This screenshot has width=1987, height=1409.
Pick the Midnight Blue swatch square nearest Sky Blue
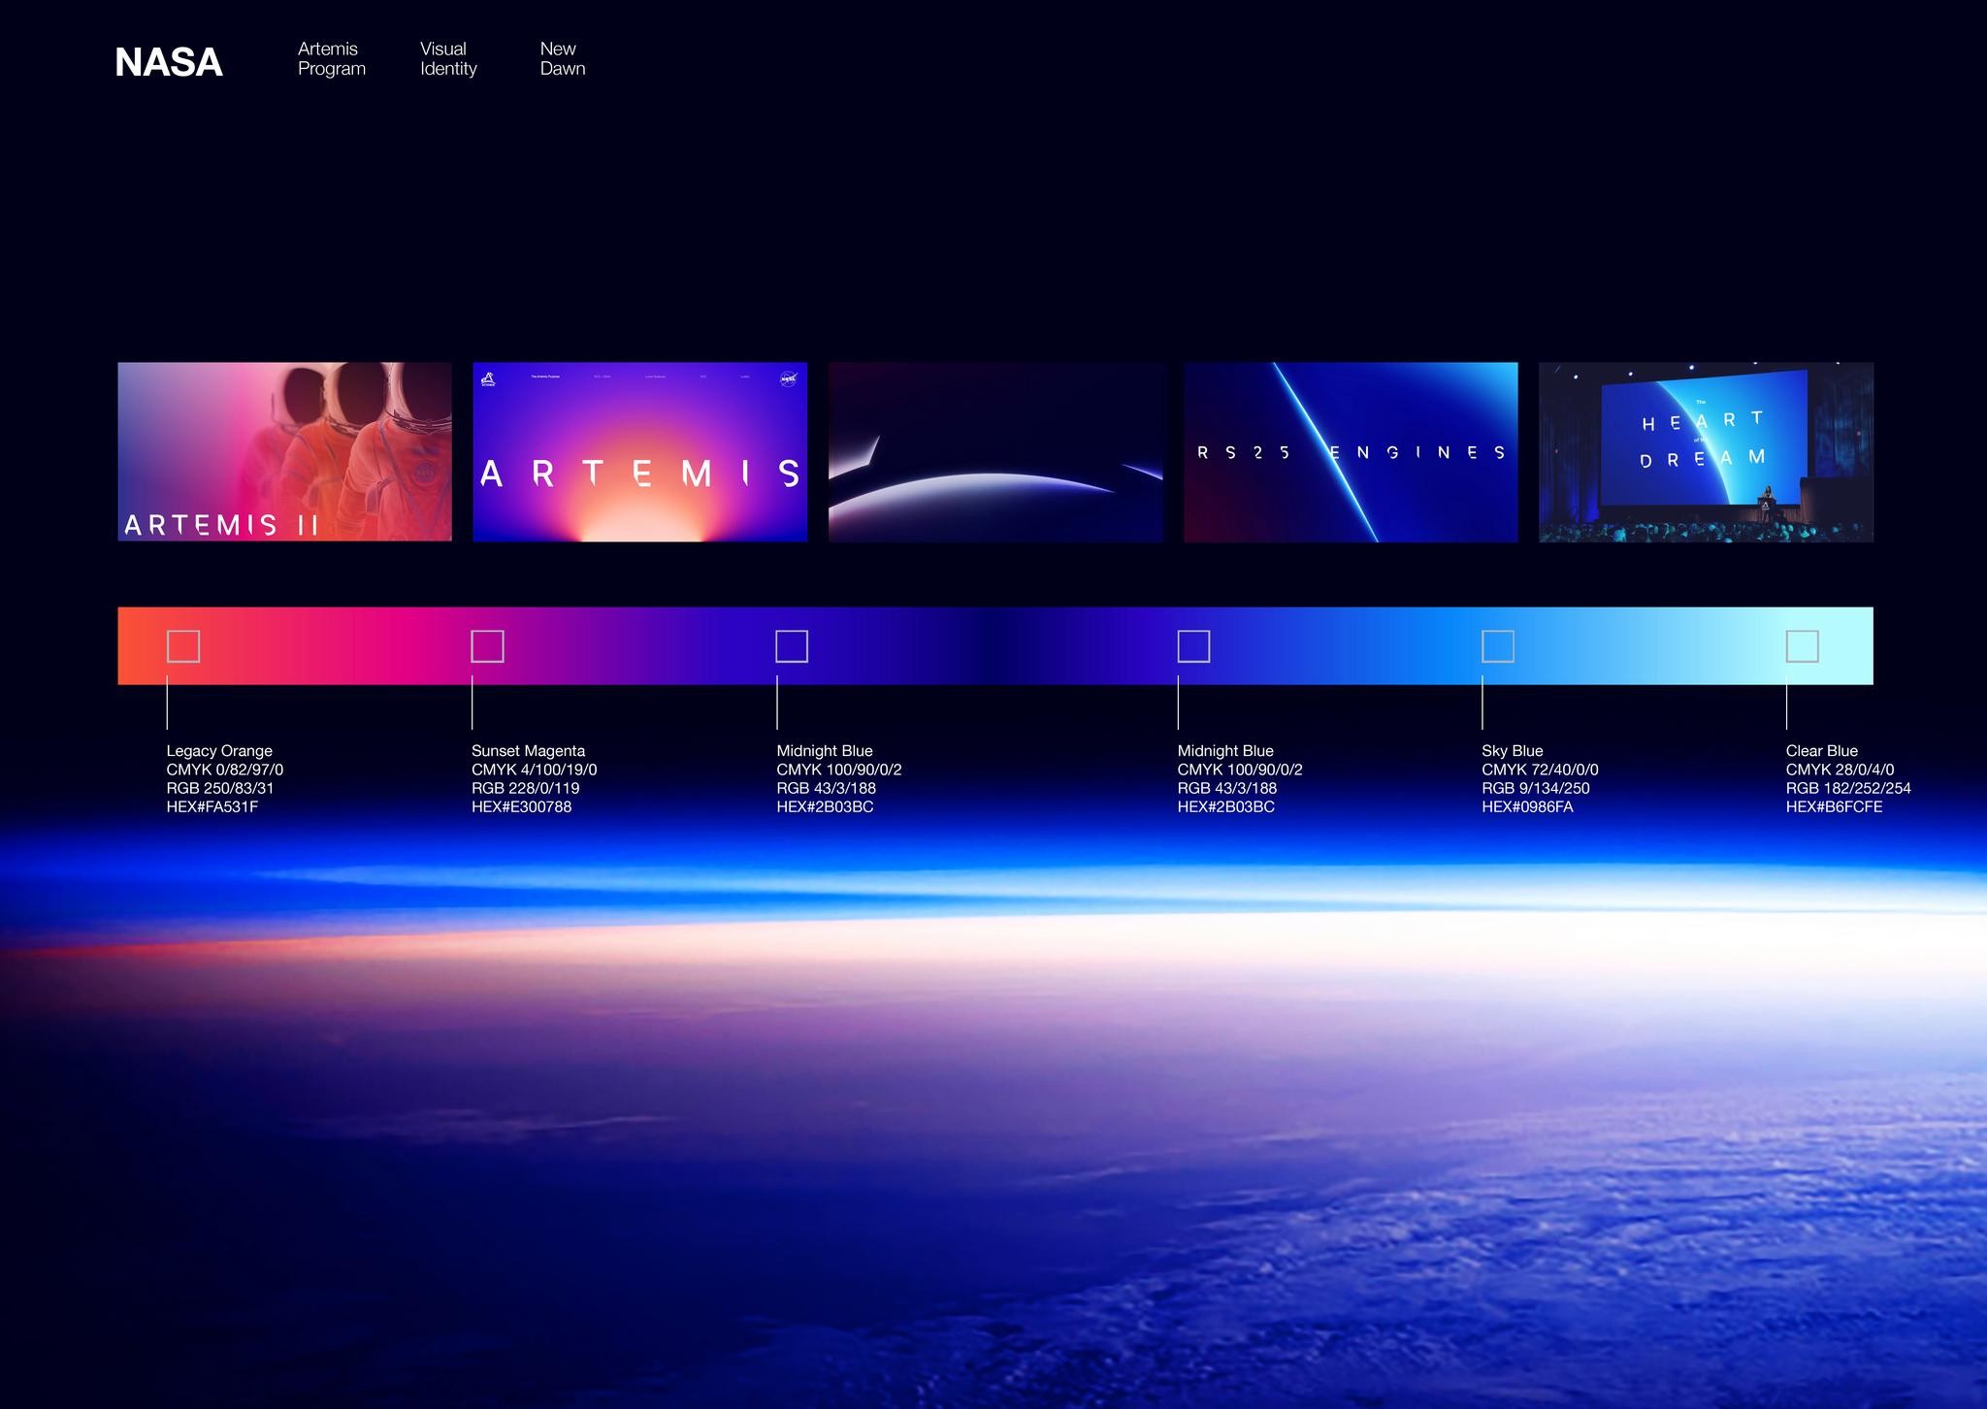1193,646
